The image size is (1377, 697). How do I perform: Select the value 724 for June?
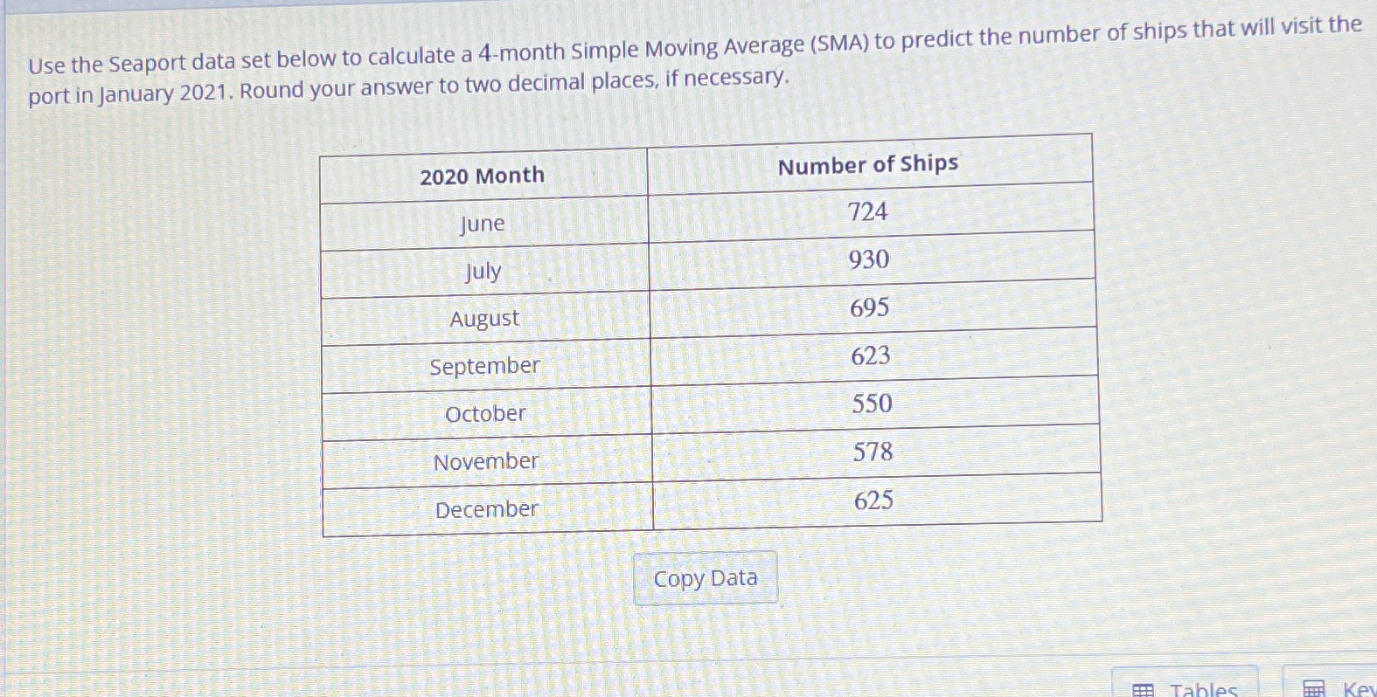870,211
